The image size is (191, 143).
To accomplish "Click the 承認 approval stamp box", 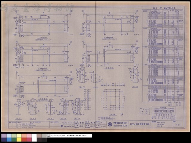I will [x=144, y=111].
